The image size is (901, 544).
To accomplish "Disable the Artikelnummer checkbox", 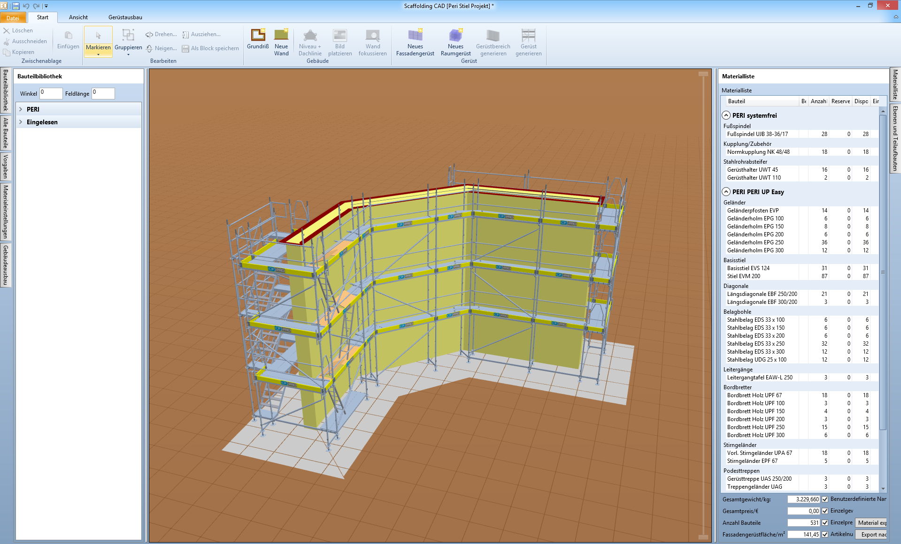I will click(x=825, y=534).
